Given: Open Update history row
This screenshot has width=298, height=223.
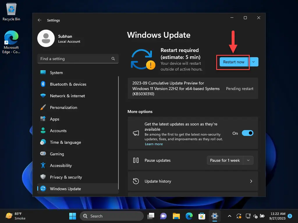Looking at the screenshot, I should pyautogui.click(x=193, y=181).
